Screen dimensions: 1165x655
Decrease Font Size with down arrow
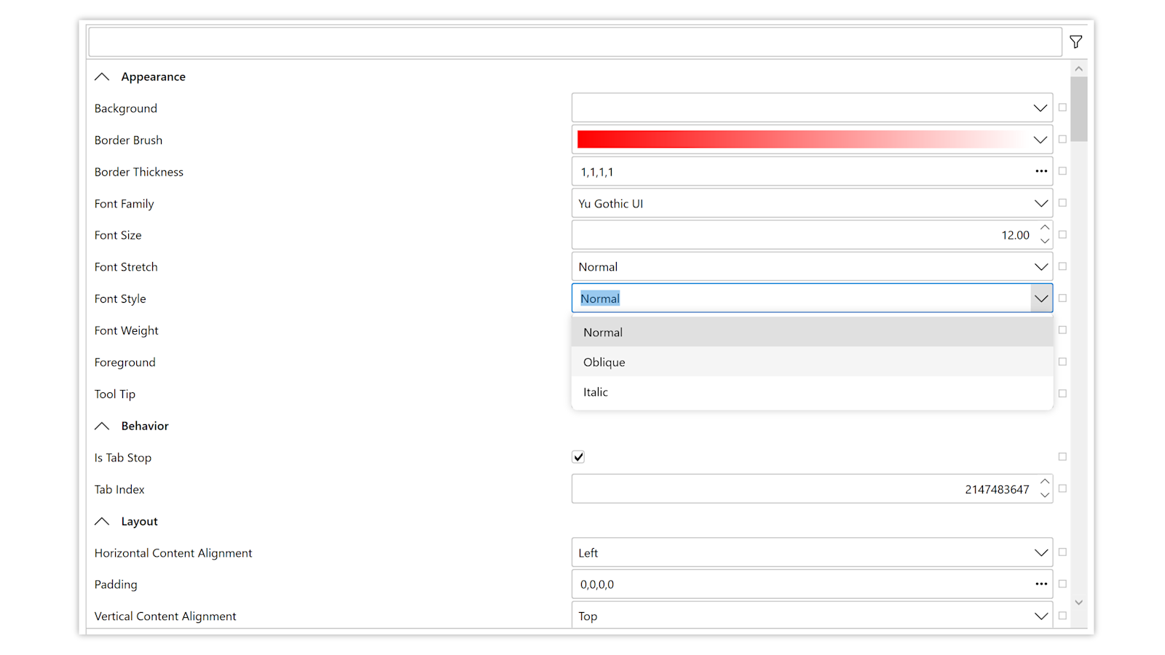tap(1045, 241)
